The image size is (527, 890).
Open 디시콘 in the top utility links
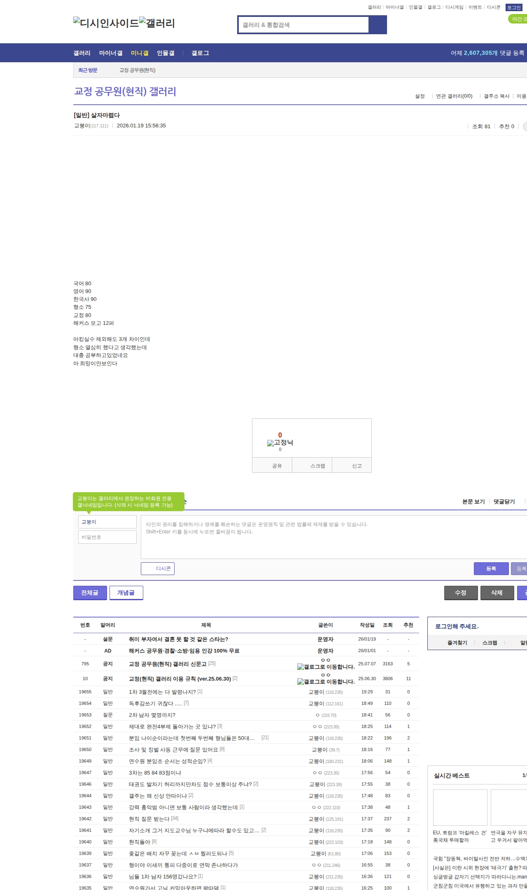coord(494,7)
